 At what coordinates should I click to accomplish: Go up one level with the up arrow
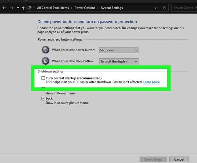tap(23, 8)
